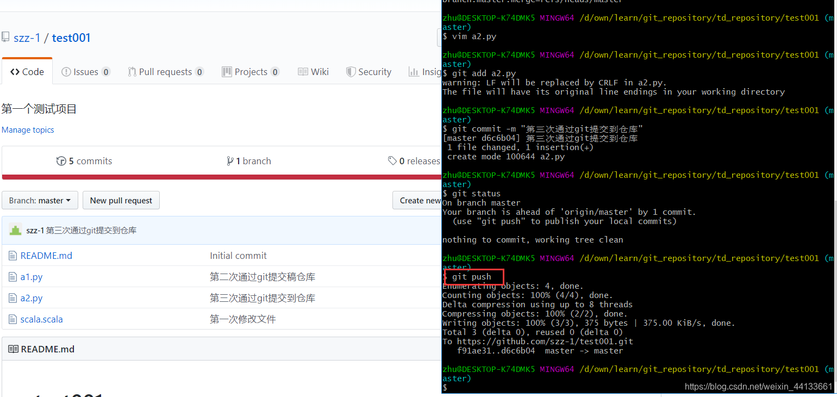Open the Issues tab
Viewport: 837px width, 397px height.
pyautogui.click(x=86, y=72)
